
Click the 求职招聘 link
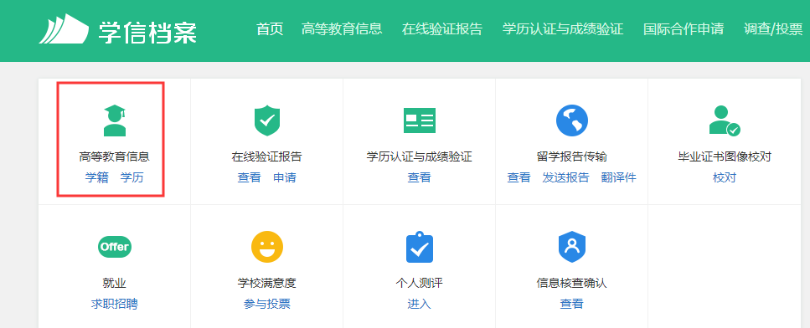tap(115, 305)
